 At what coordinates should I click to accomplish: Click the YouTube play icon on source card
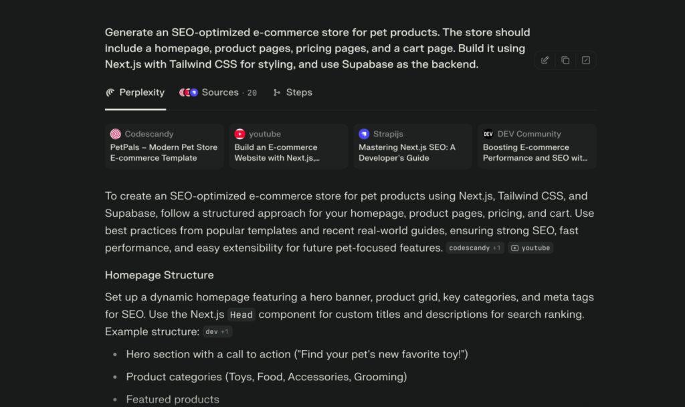tap(239, 134)
